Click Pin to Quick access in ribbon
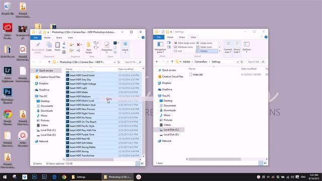This screenshot has height=181, width=322. 38,48
